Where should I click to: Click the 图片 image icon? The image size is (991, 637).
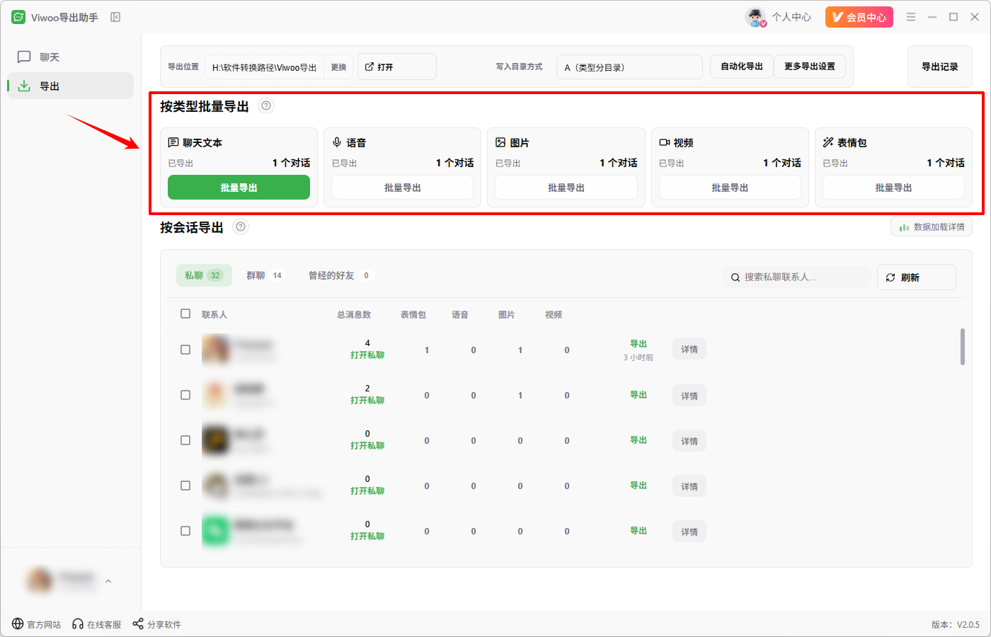coord(500,142)
